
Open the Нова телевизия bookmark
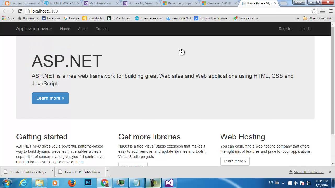(x=149, y=18)
